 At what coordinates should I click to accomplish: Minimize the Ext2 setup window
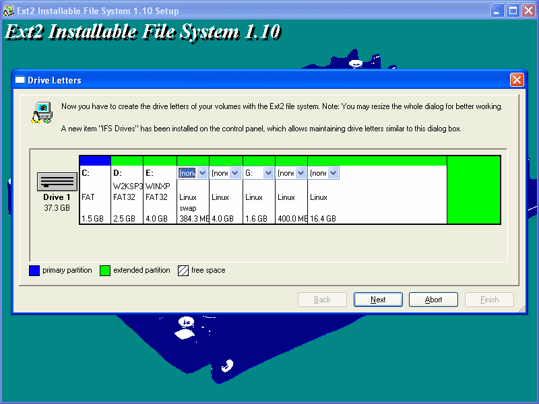click(497, 10)
